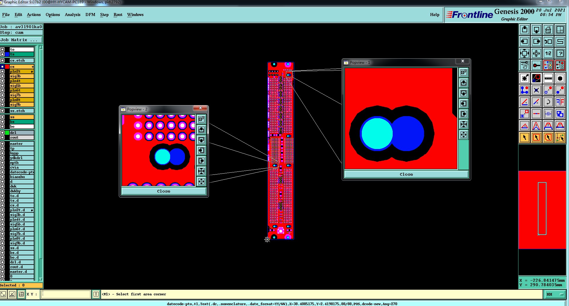Viewport: 569px width, 306px height.
Task: Select the plain arrow pointer select tool
Action: tap(525, 137)
